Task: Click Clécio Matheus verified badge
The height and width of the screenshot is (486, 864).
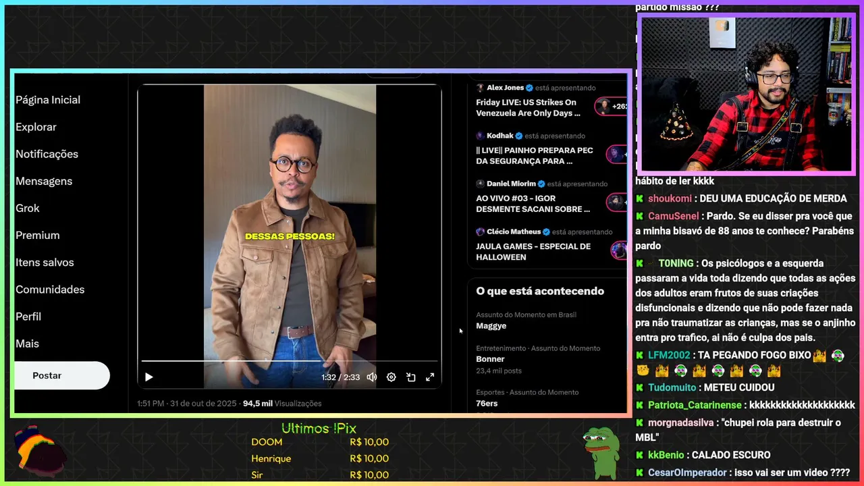Action: pyautogui.click(x=546, y=232)
